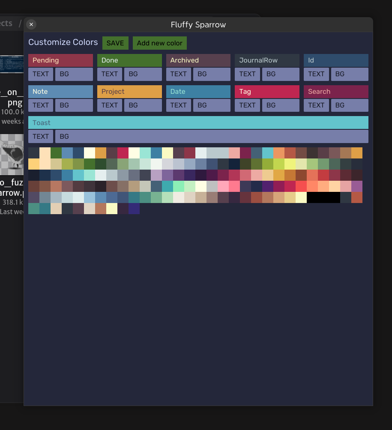
Task: Pick the orange swatch ending the first palette row
Action: click(x=357, y=153)
